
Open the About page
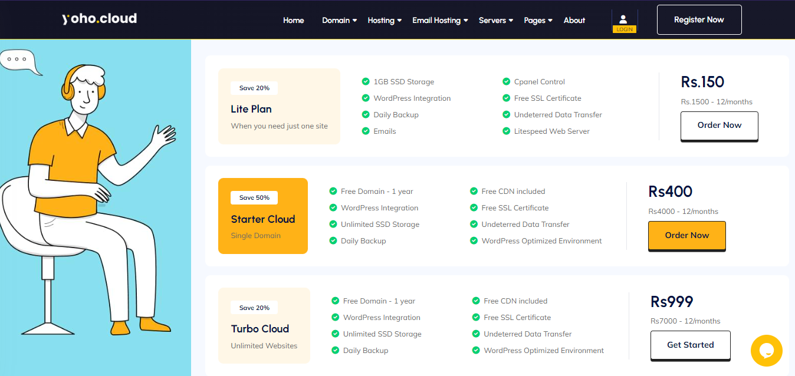574,20
